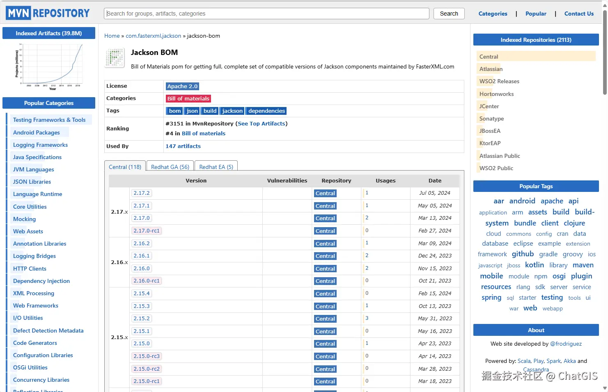Focus the artifact search input field
Screen dimensions: 608x392
click(x=266, y=14)
